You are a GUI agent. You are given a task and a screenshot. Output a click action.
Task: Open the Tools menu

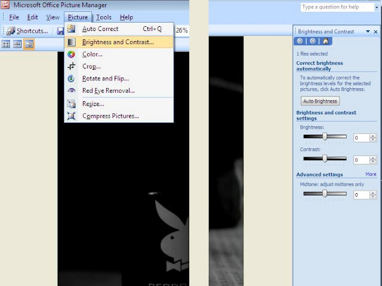103,17
